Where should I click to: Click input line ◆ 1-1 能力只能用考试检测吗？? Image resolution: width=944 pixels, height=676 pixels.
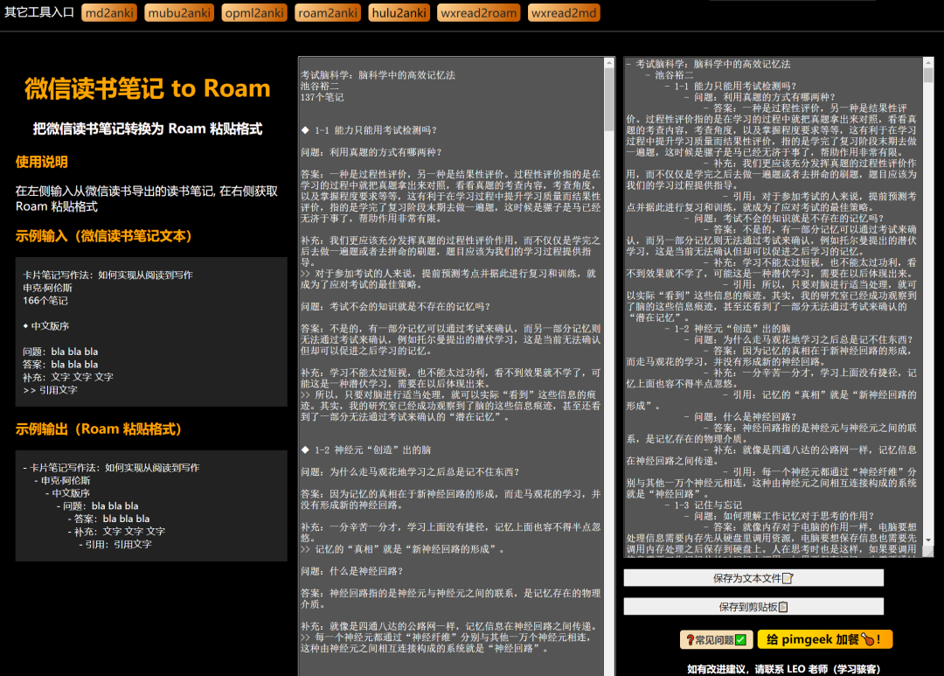[x=369, y=129]
